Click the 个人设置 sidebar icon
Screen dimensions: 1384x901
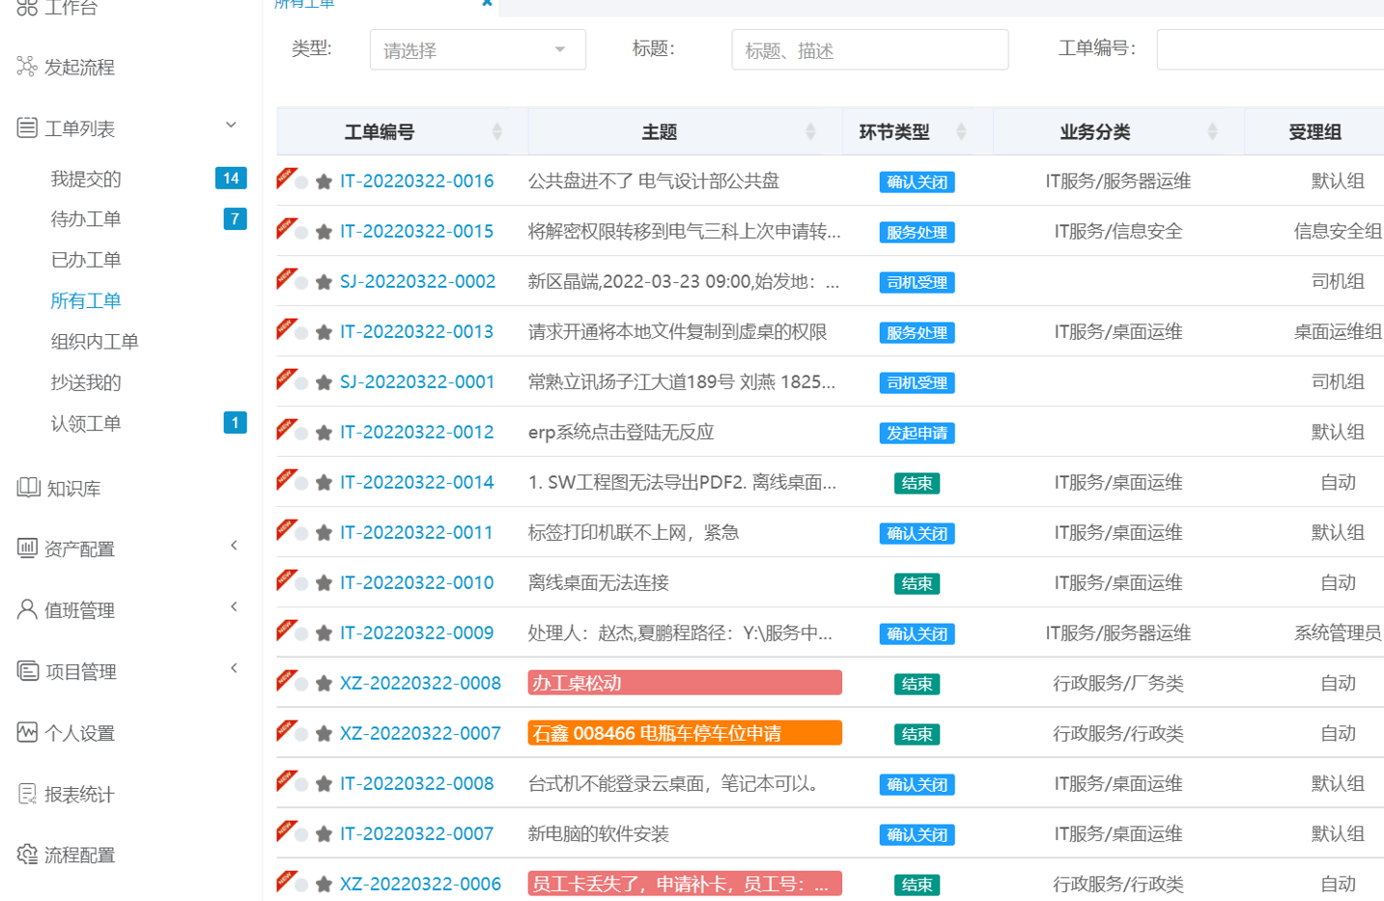[27, 732]
